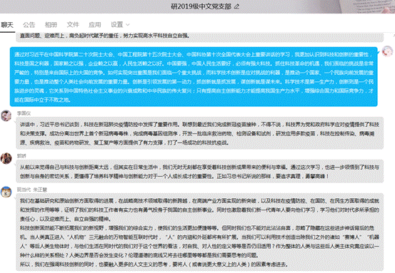Image resolution: width=395 pixels, height=273 pixels.
Task: Click the partial message bubble at the top
Action: pyautogui.click(x=200, y=37)
